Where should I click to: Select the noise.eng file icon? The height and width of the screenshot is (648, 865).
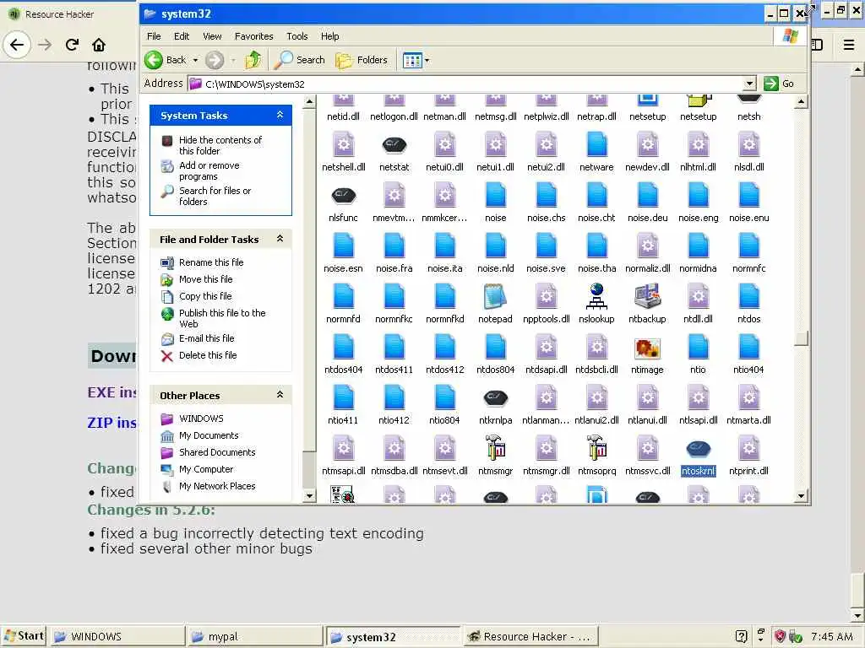click(698, 196)
